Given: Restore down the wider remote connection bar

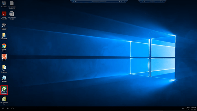Looking at the screenshot, I should pyautogui.click(x=122, y=1).
